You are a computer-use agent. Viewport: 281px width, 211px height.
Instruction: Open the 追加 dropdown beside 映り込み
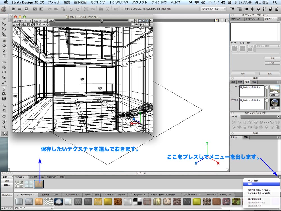(275, 108)
